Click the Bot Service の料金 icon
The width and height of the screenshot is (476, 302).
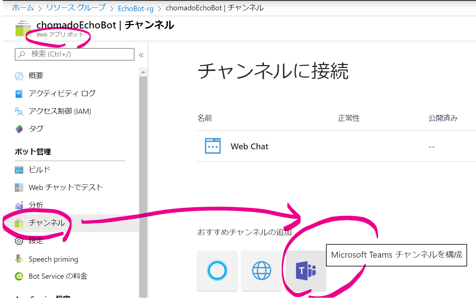click(x=19, y=276)
